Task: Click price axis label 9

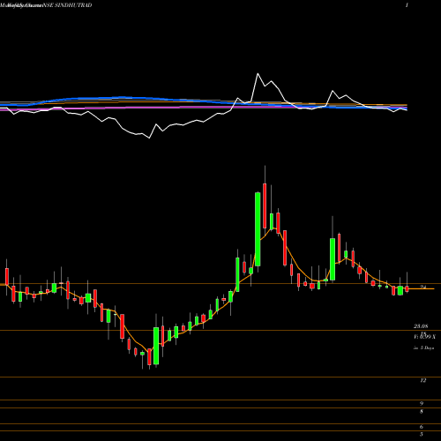Action: pyautogui.click(x=422, y=404)
